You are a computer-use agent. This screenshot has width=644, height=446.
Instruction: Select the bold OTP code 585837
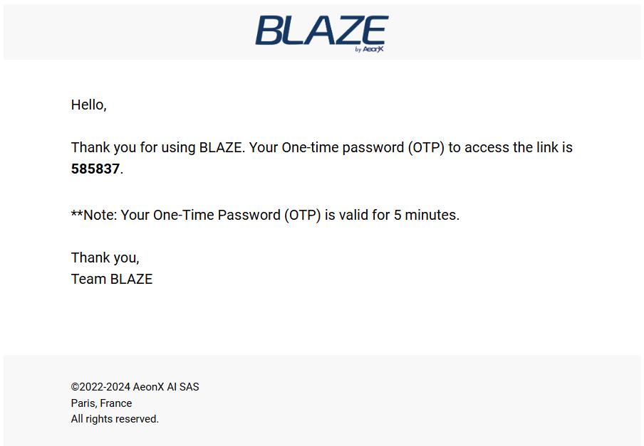[x=95, y=169]
